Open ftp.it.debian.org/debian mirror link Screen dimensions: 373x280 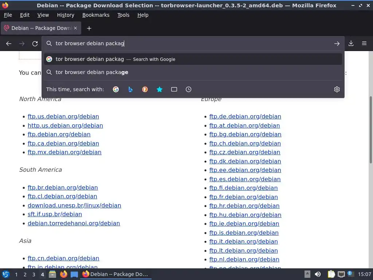[244, 241]
